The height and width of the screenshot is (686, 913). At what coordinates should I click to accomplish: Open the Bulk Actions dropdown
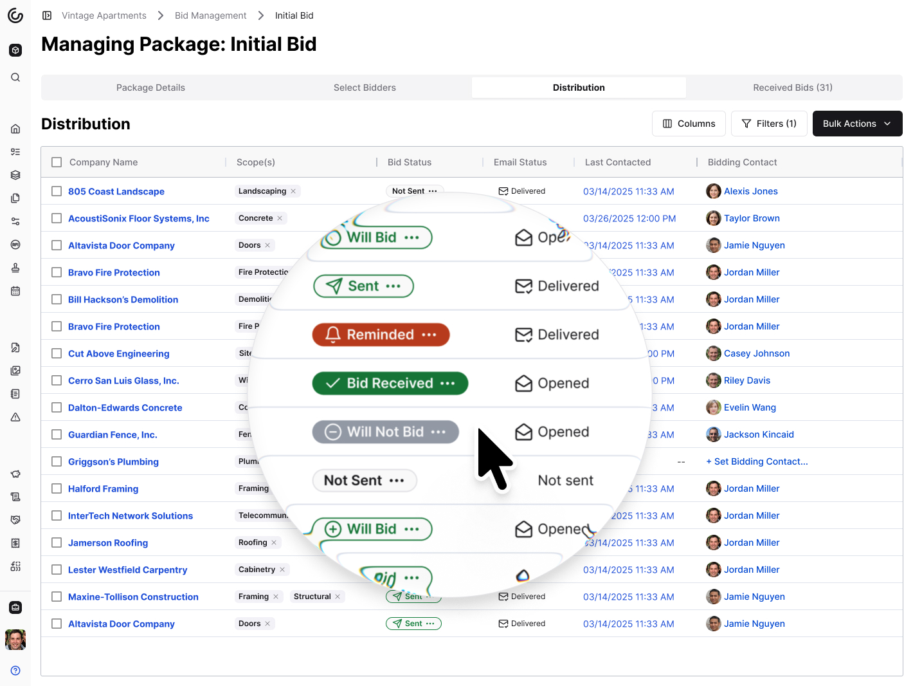click(857, 124)
